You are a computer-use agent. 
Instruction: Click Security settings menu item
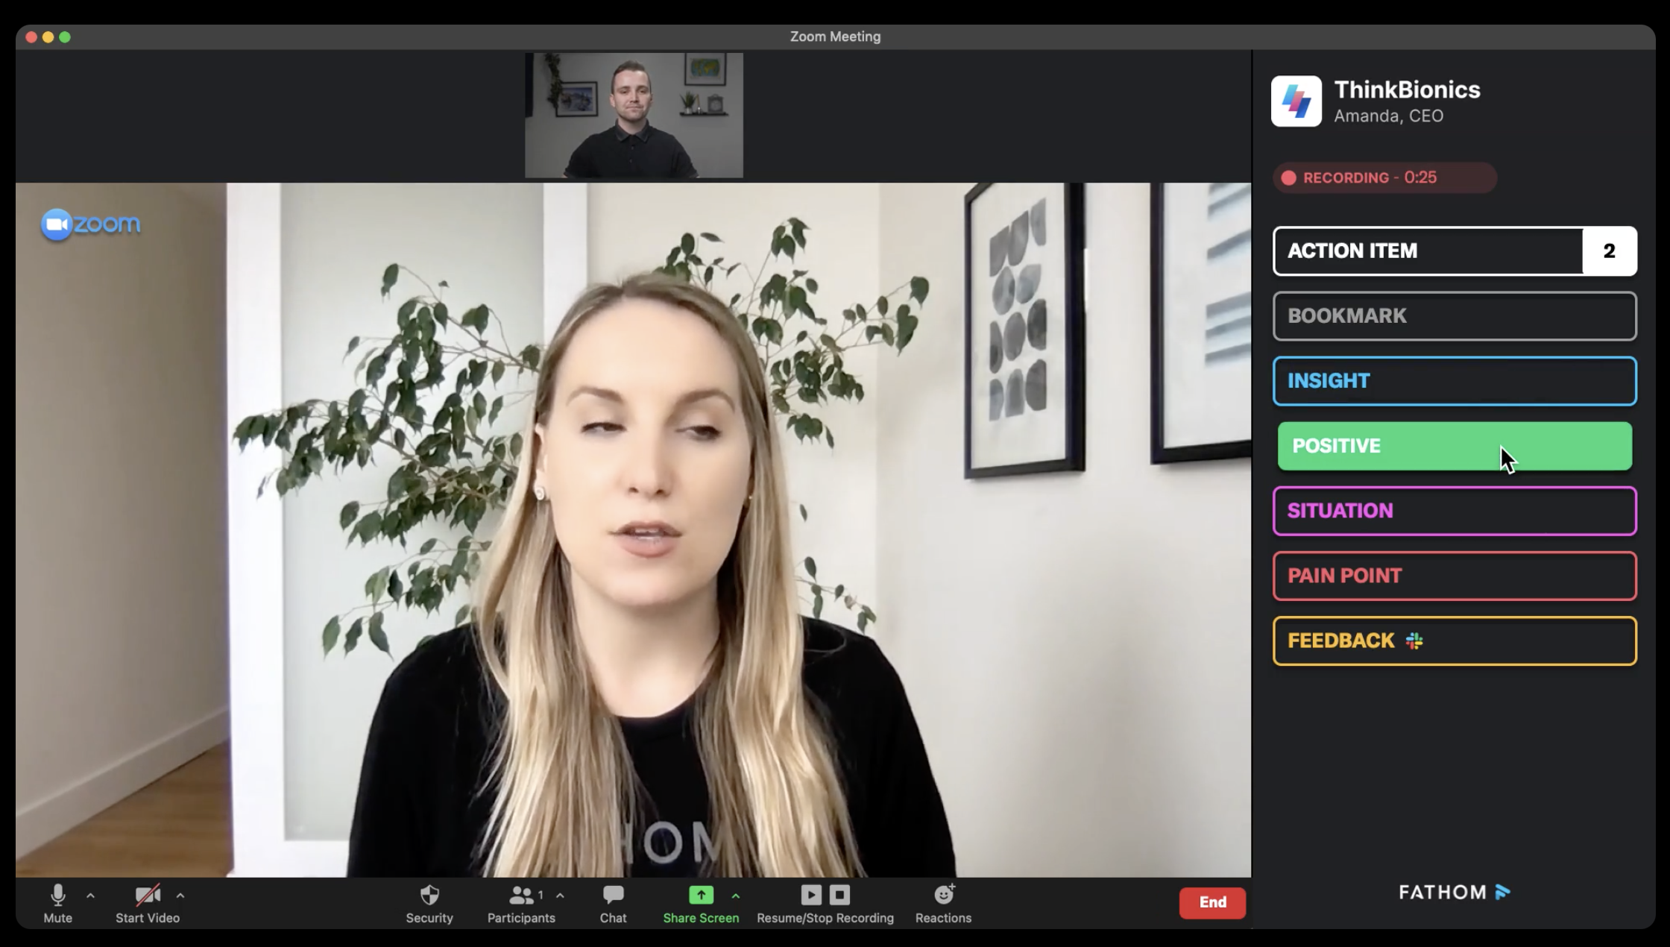coord(430,902)
